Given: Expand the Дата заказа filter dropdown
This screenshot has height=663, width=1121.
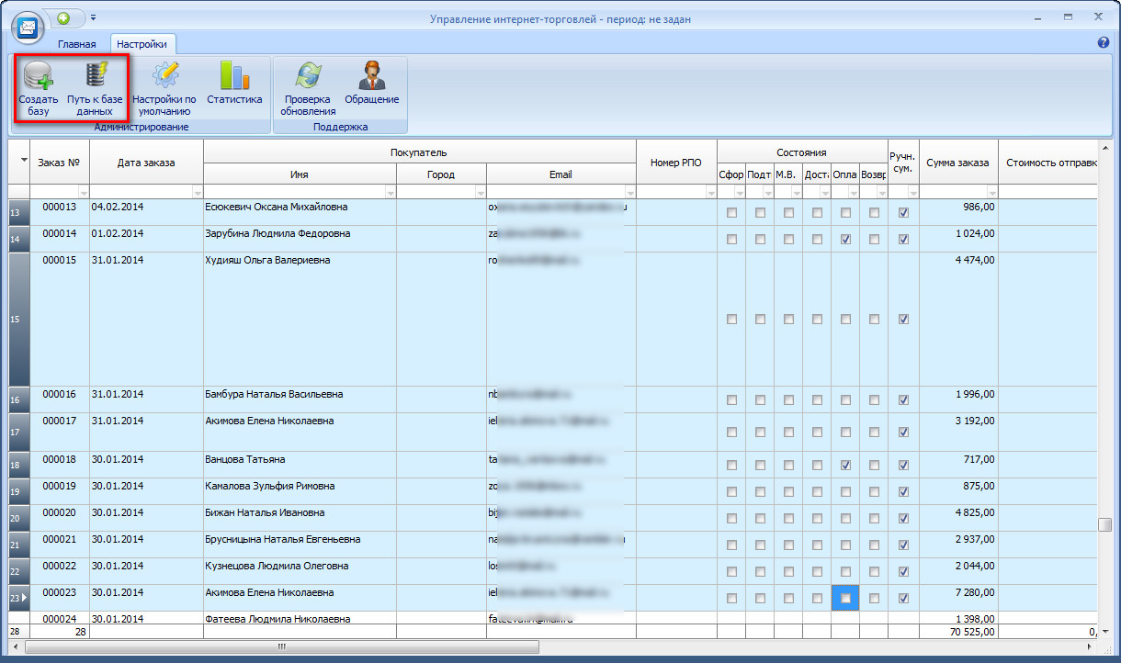Looking at the screenshot, I should click(x=197, y=193).
